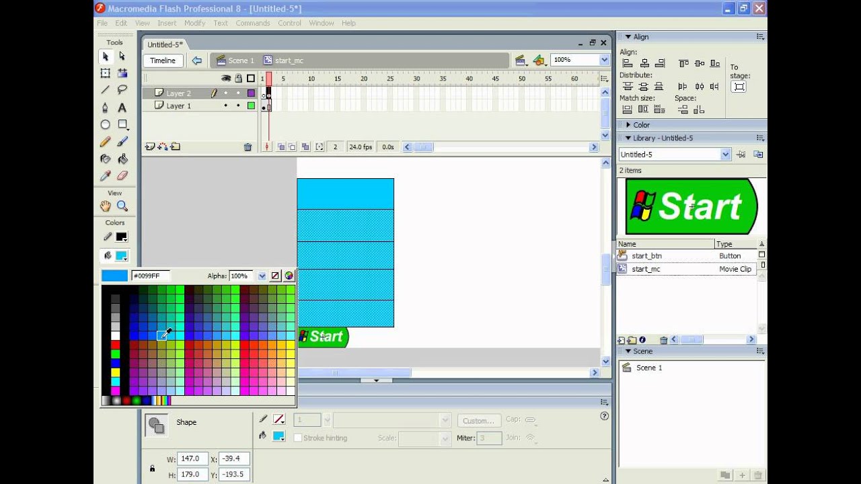The image size is (861, 484).
Task: Click the Start button on stage
Action: pos(323,337)
